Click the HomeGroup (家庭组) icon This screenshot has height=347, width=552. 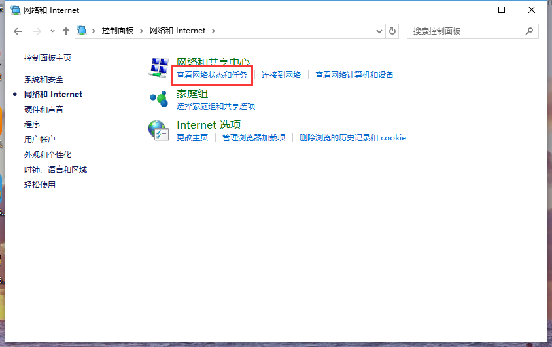point(159,99)
